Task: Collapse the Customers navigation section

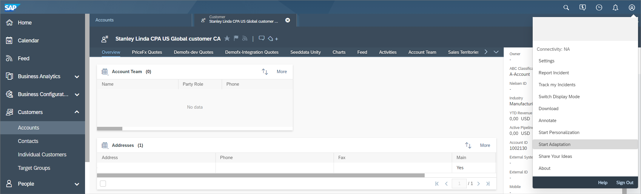Action: (77, 112)
